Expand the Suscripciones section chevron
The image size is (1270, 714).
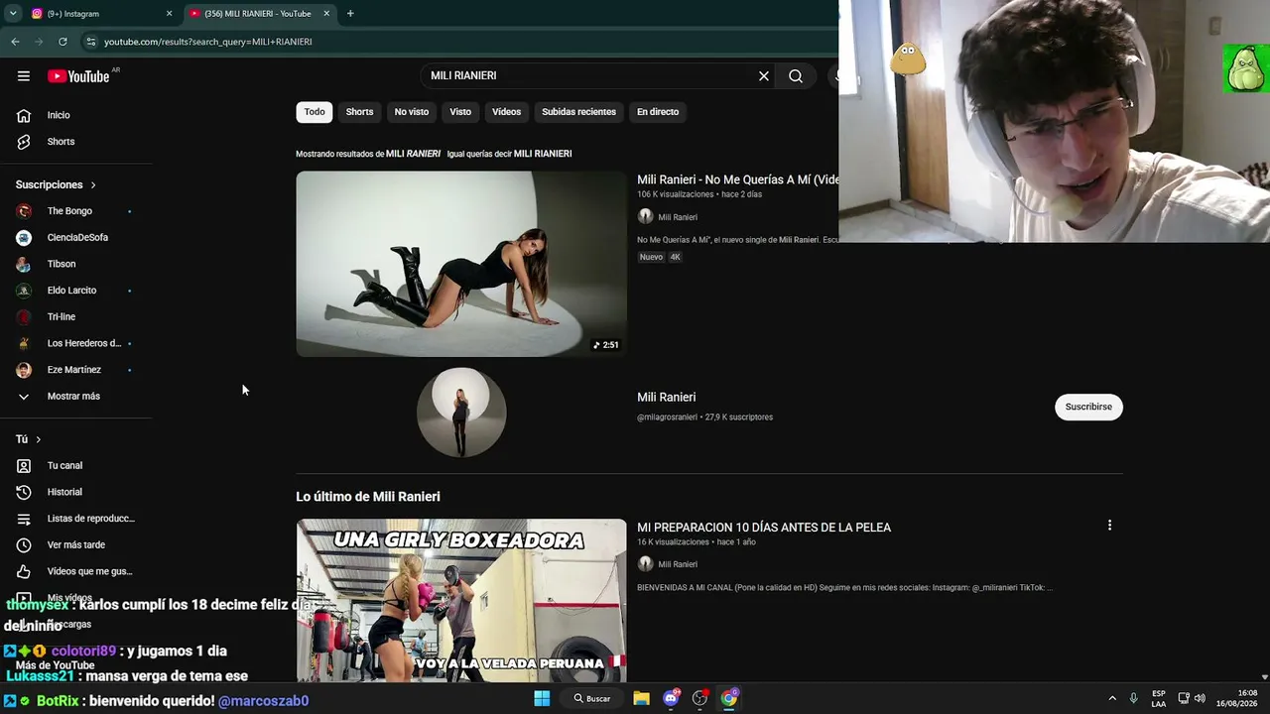click(93, 185)
